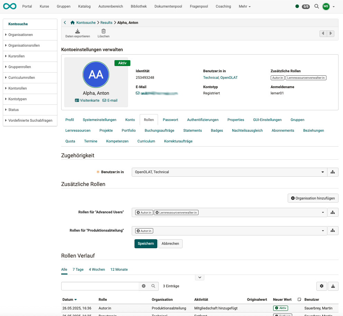This screenshot has height=316, width=343.
Task: Click Organisation hinzufügen button
Action: (313, 198)
